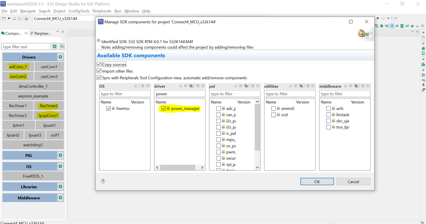Collapse the PAL section header
The height and width of the screenshot is (224, 426).
point(29,155)
